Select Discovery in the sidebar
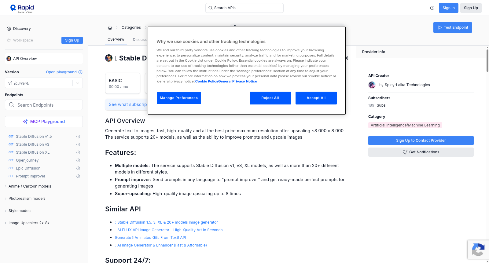This screenshot has height=263, width=489. pos(22,29)
